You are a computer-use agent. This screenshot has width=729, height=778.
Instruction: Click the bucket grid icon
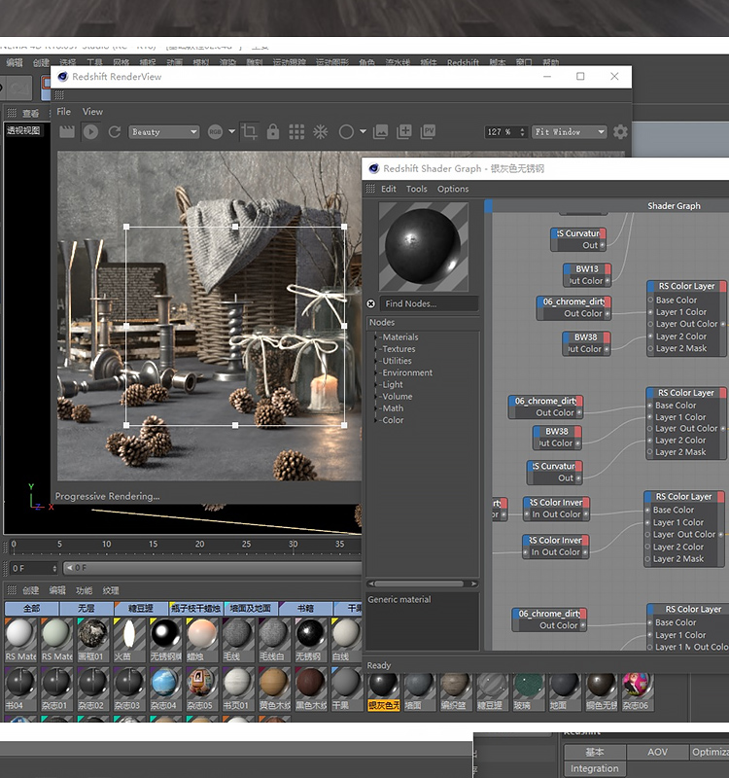[x=296, y=131]
